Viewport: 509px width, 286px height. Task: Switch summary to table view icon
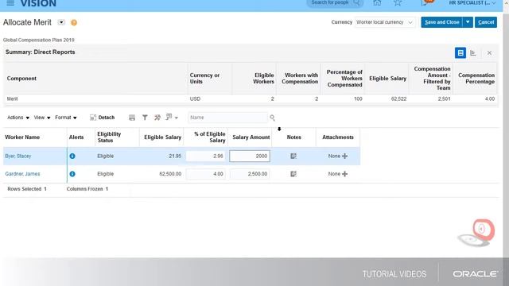(x=460, y=53)
